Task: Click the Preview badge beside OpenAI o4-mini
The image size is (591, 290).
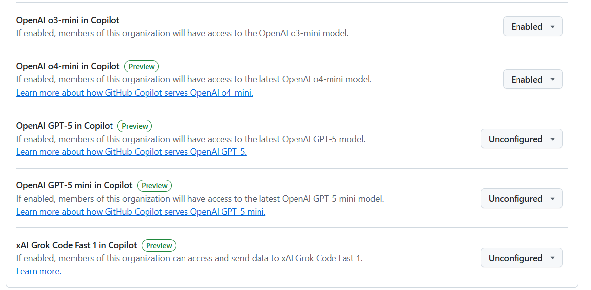Action: (x=142, y=66)
